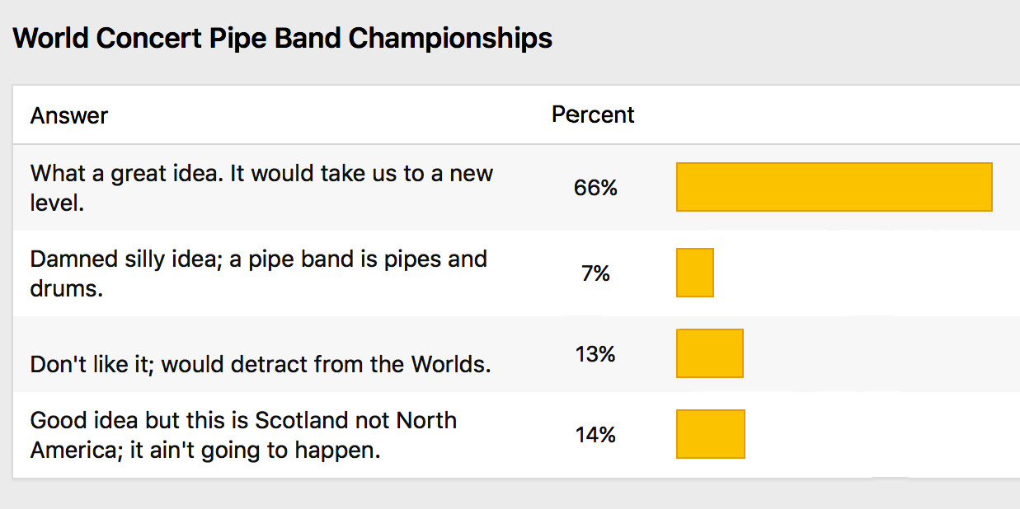Click 'level.' in the first answer
Viewport: 1020px width, 509px height.
pos(58,203)
